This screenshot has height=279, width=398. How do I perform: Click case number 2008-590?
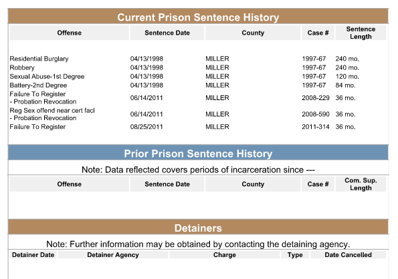tap(316, 114)
